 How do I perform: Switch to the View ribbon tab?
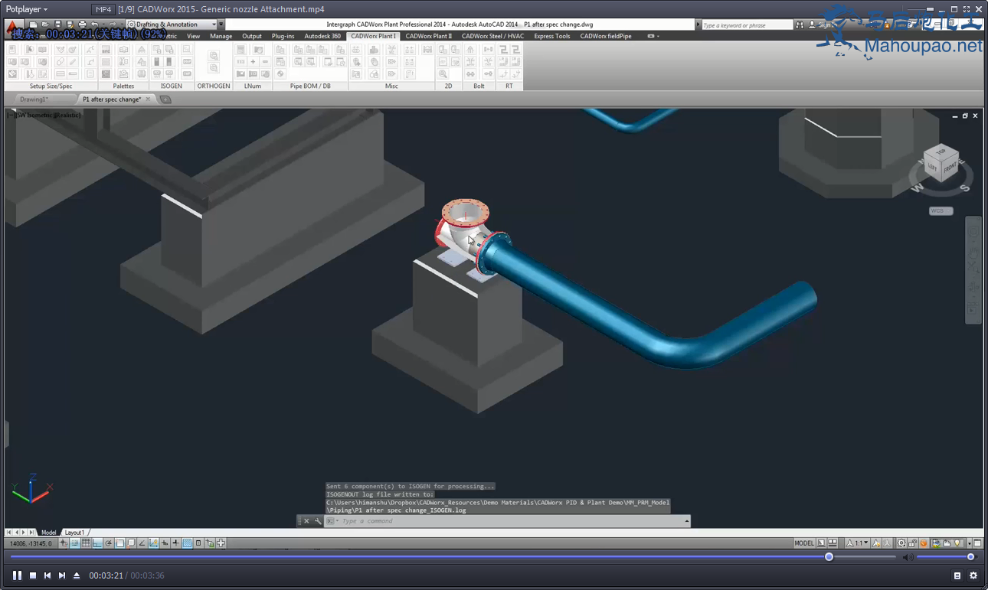click(x=194, y=36)
